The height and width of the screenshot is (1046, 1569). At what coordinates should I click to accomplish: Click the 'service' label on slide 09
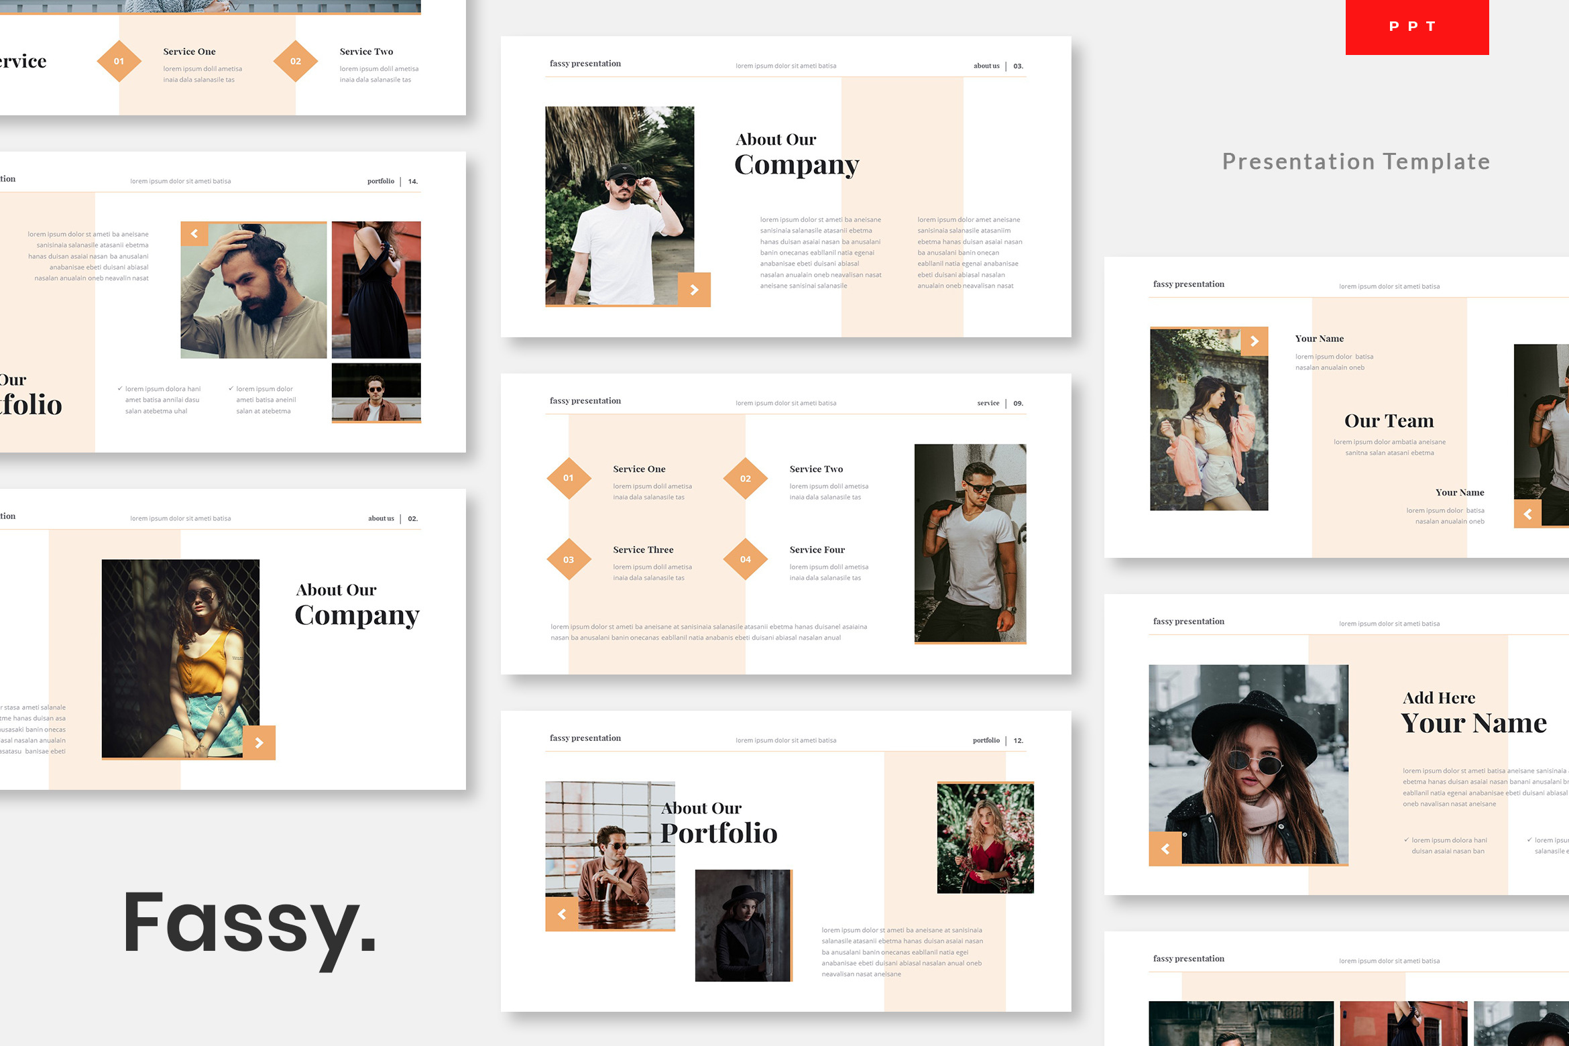(988, 403)
